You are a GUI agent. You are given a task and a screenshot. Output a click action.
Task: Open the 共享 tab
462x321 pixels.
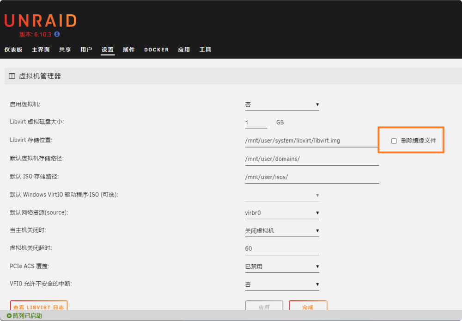coord(65,49)
